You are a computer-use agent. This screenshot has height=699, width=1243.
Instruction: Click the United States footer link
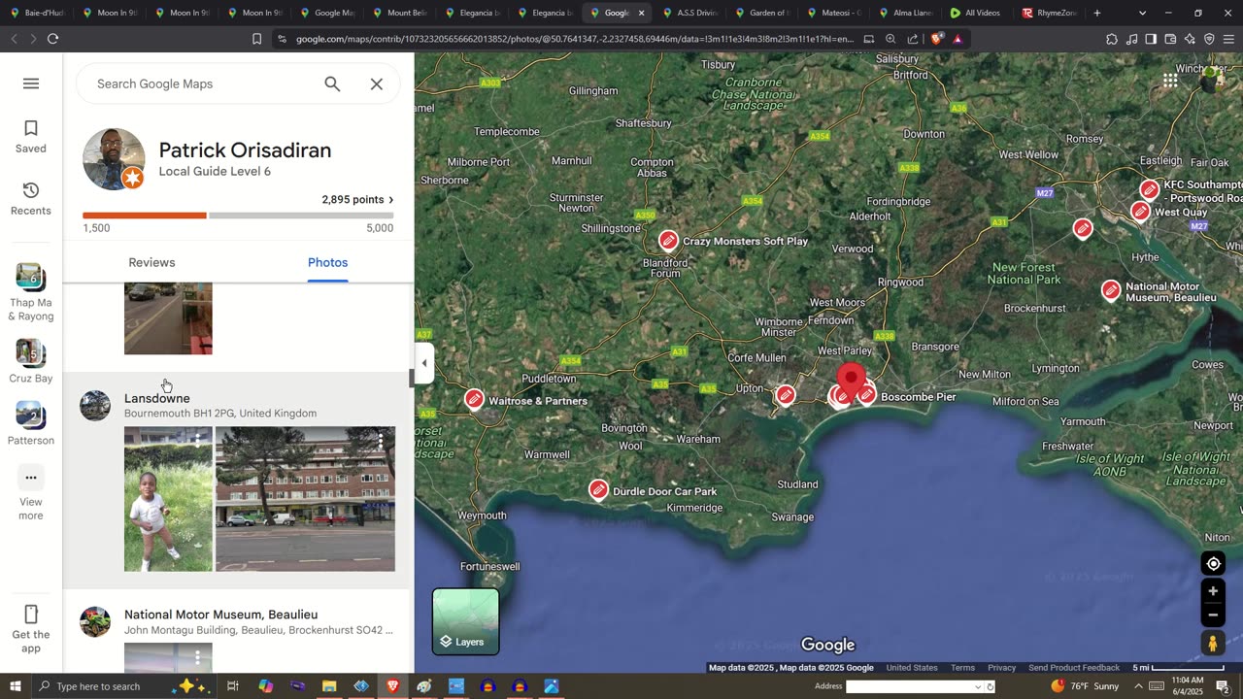(x=912, y=668)
